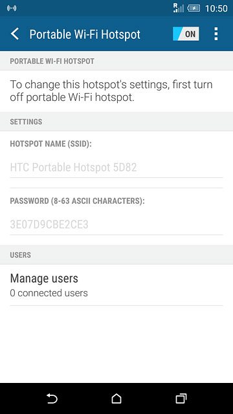The image size is (233, 414).
Task: Tap the hotspot settings instruction text
Action: (111, 91)
